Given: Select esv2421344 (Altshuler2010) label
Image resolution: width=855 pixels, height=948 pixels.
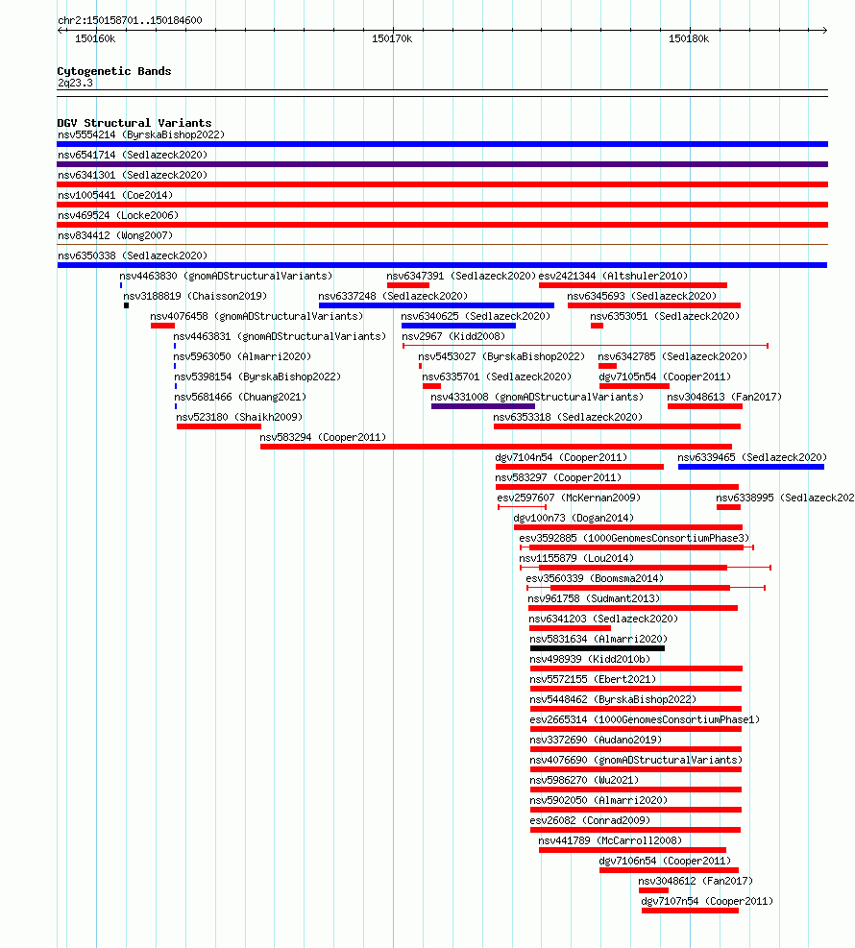Looking at the screenshot, I should click(x=614, y=276).
